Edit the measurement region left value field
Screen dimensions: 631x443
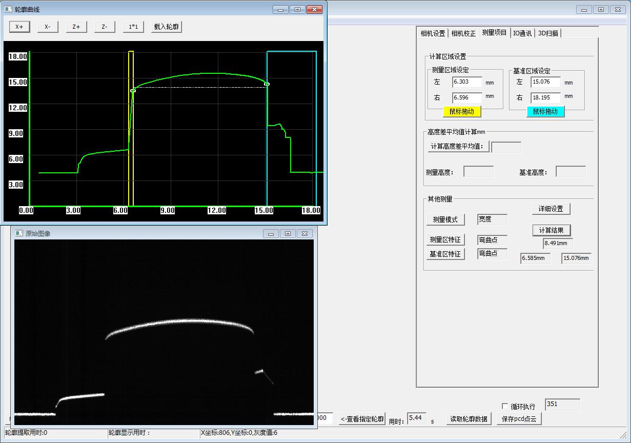pyautogui.click(x=466, y=82)
